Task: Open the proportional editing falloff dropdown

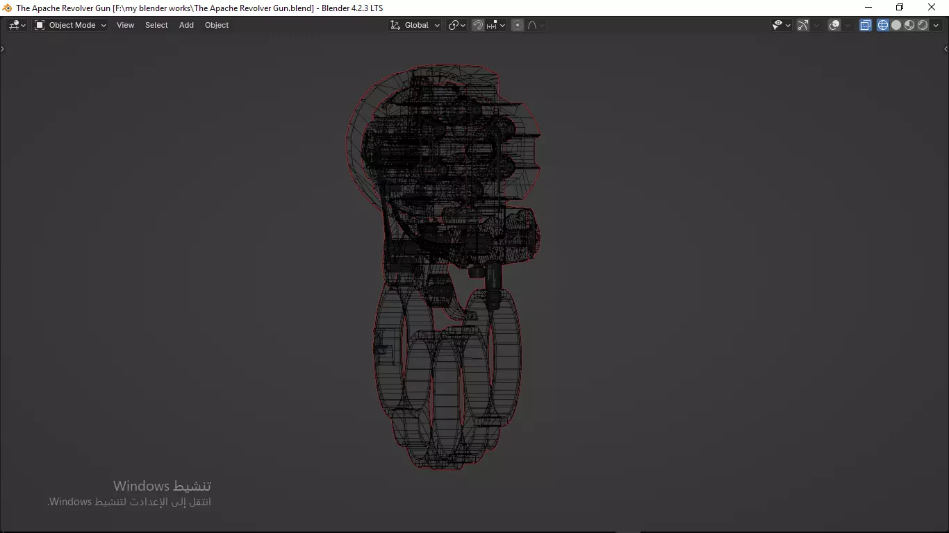Action: click(x=536, y=25)
